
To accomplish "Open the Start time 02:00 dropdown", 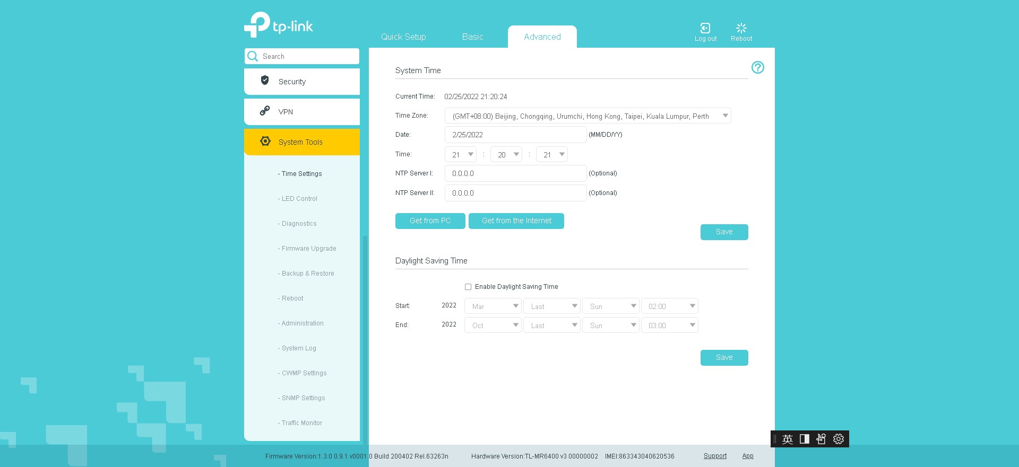I will pyautogui.click(x=670, y=306).
